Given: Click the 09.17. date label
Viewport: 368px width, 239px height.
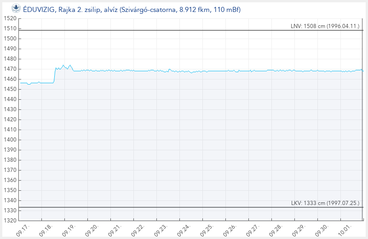Looking at the screenshot, I should coord(23,230).
